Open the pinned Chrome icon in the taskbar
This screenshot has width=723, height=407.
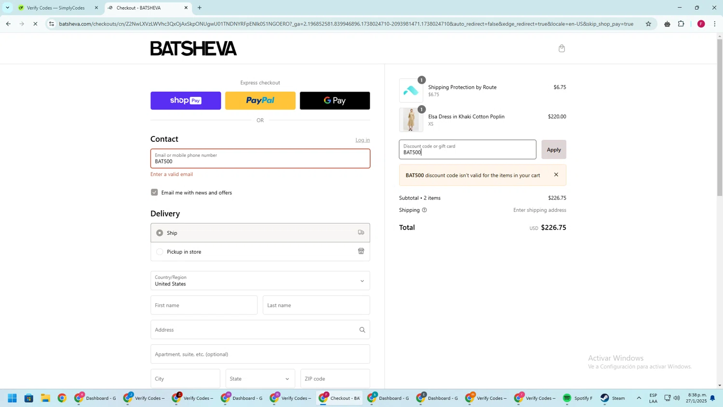[62, 398]
